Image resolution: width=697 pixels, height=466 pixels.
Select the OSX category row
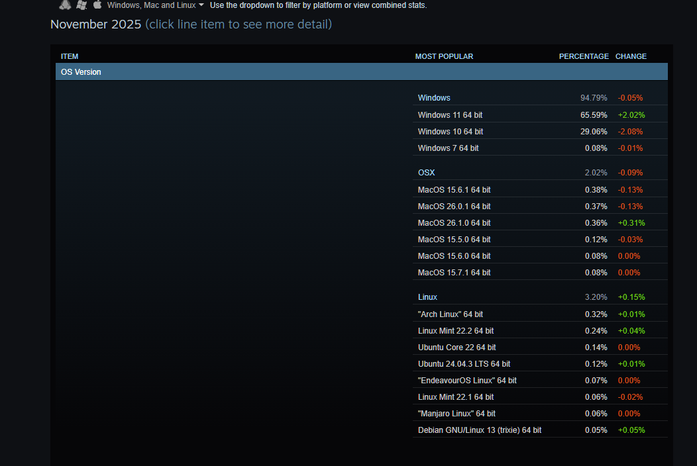(539, 172)
